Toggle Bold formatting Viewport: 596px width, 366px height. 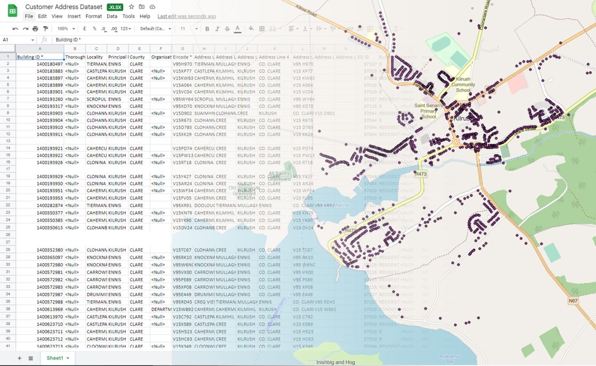tap(207, 29)
